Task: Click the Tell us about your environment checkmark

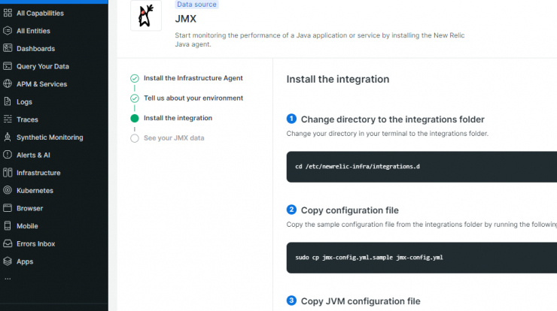Action: point(135,98)
